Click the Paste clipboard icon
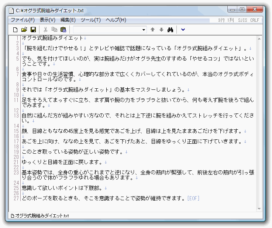272x228 pixels. point(63,30)
